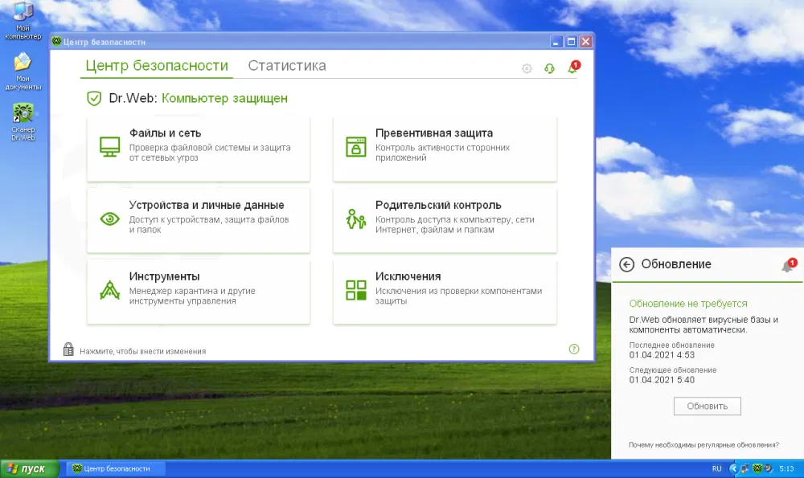Open the Родительский контроль section

click(x=445, y=220)
